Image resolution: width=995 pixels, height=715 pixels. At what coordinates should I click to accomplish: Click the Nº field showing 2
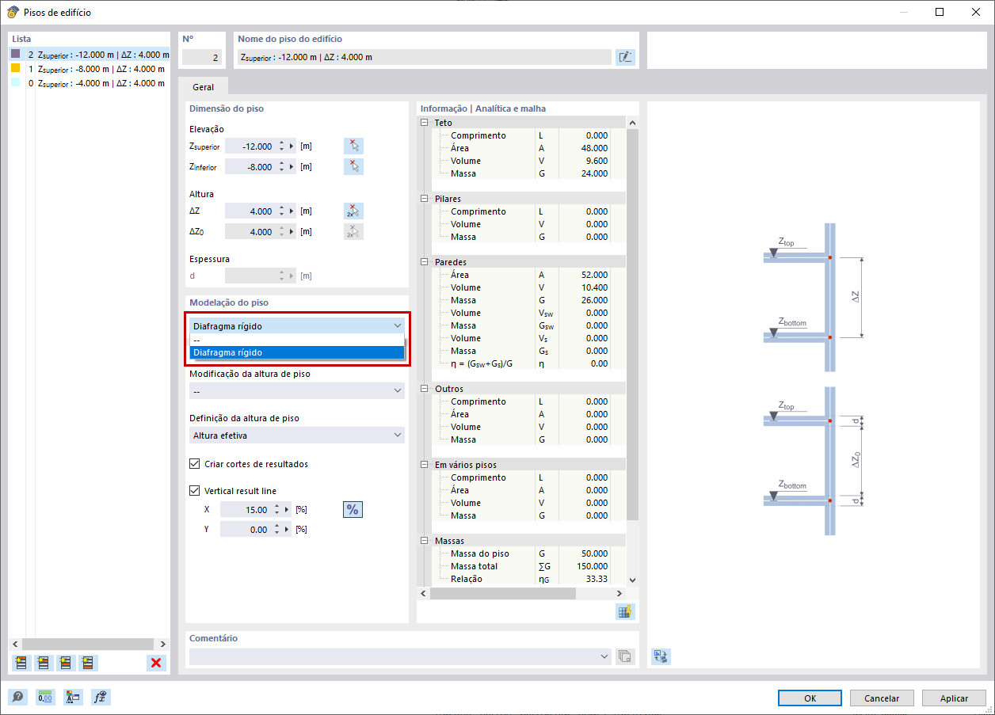pos(203,57)
